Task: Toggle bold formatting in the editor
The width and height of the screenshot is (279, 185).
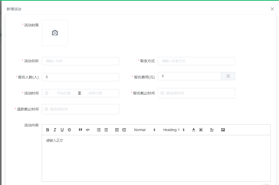Action: tap(48, 130)
